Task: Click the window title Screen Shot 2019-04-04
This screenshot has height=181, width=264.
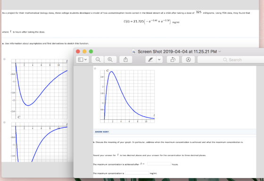Action: click(x=177, y=51)
